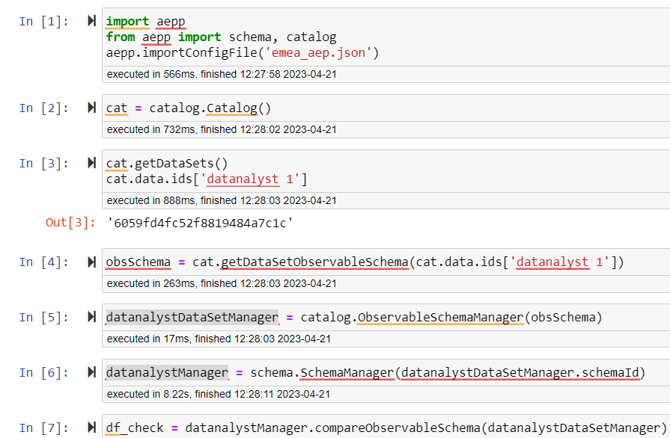Click the output value '6059fd4fc52f8819484a7c1c'
The image size is (670, 438).
point(200,223)
